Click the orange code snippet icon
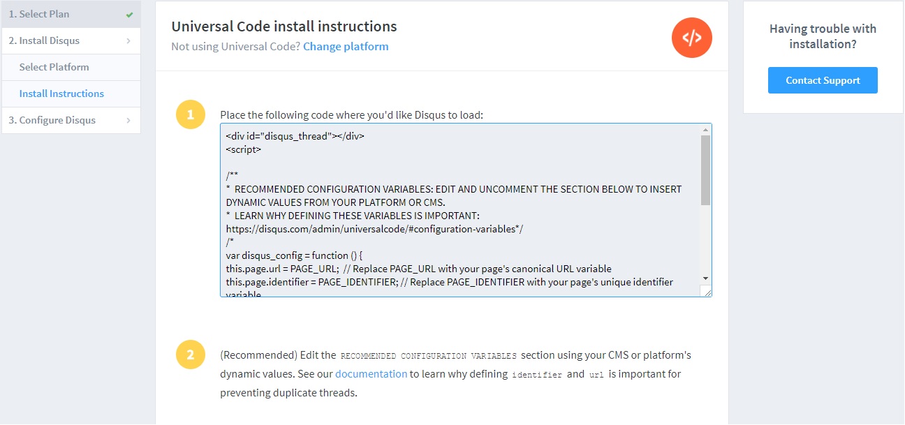 point(691,38)
